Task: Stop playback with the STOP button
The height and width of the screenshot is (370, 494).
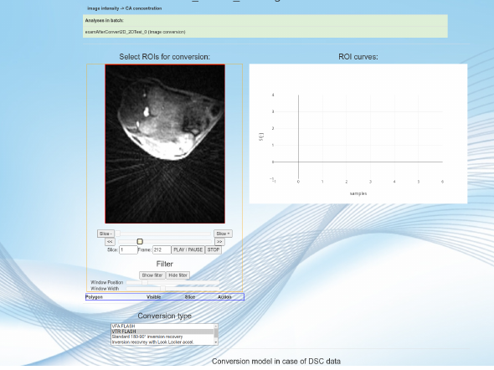Action: [x=214, y=249]
